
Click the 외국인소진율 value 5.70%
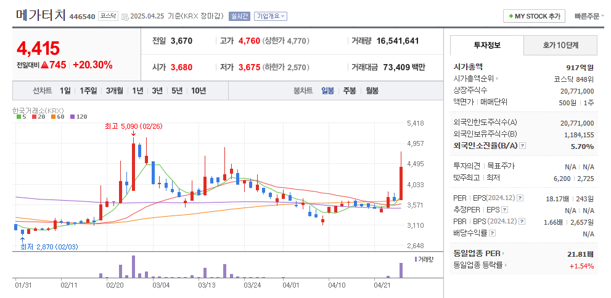(x=583, y=147)
